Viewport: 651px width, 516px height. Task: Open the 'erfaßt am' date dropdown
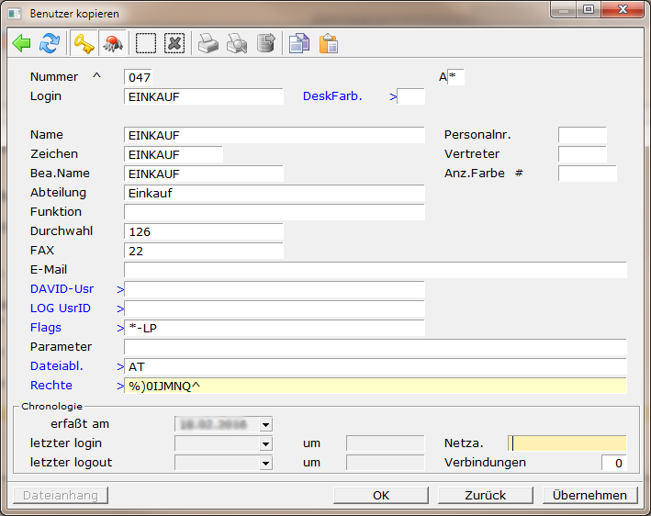coord(266,424)
